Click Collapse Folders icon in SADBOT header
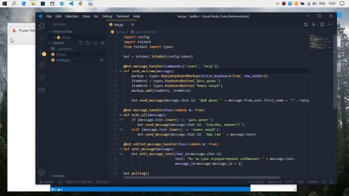The height and width of the screenshot is (196, 349). pos(102,43)
